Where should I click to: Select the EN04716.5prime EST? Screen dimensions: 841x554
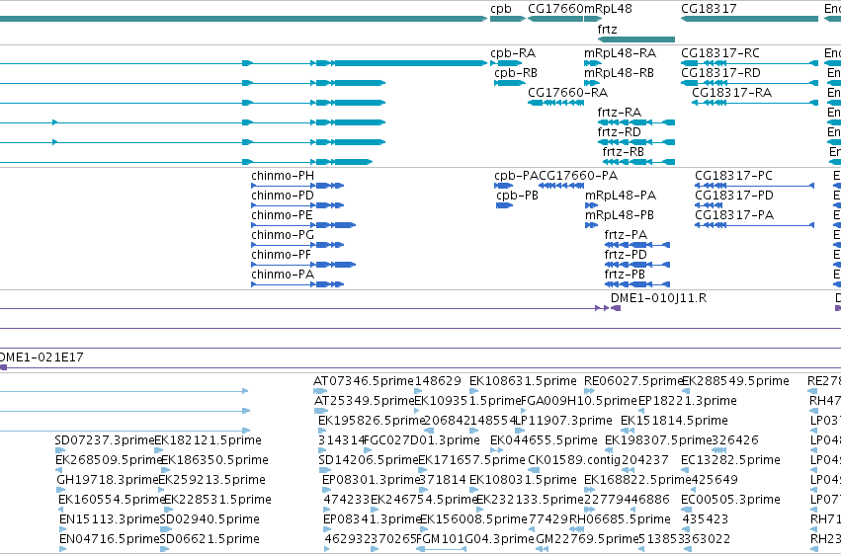(63, 549)
